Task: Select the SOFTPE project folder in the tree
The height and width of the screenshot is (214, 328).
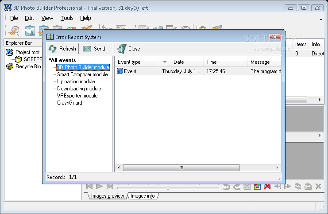Action: click(33, 59)
